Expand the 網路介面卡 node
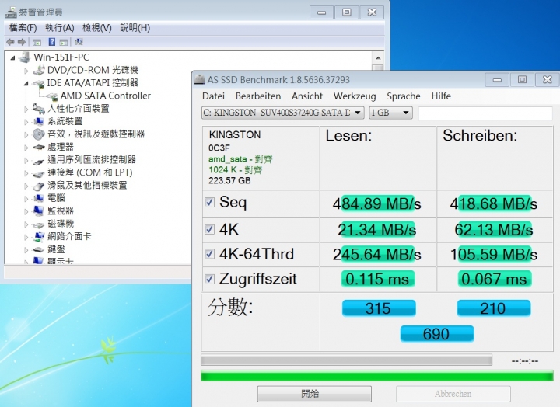 pyautogui.click(x=26, y=237)
